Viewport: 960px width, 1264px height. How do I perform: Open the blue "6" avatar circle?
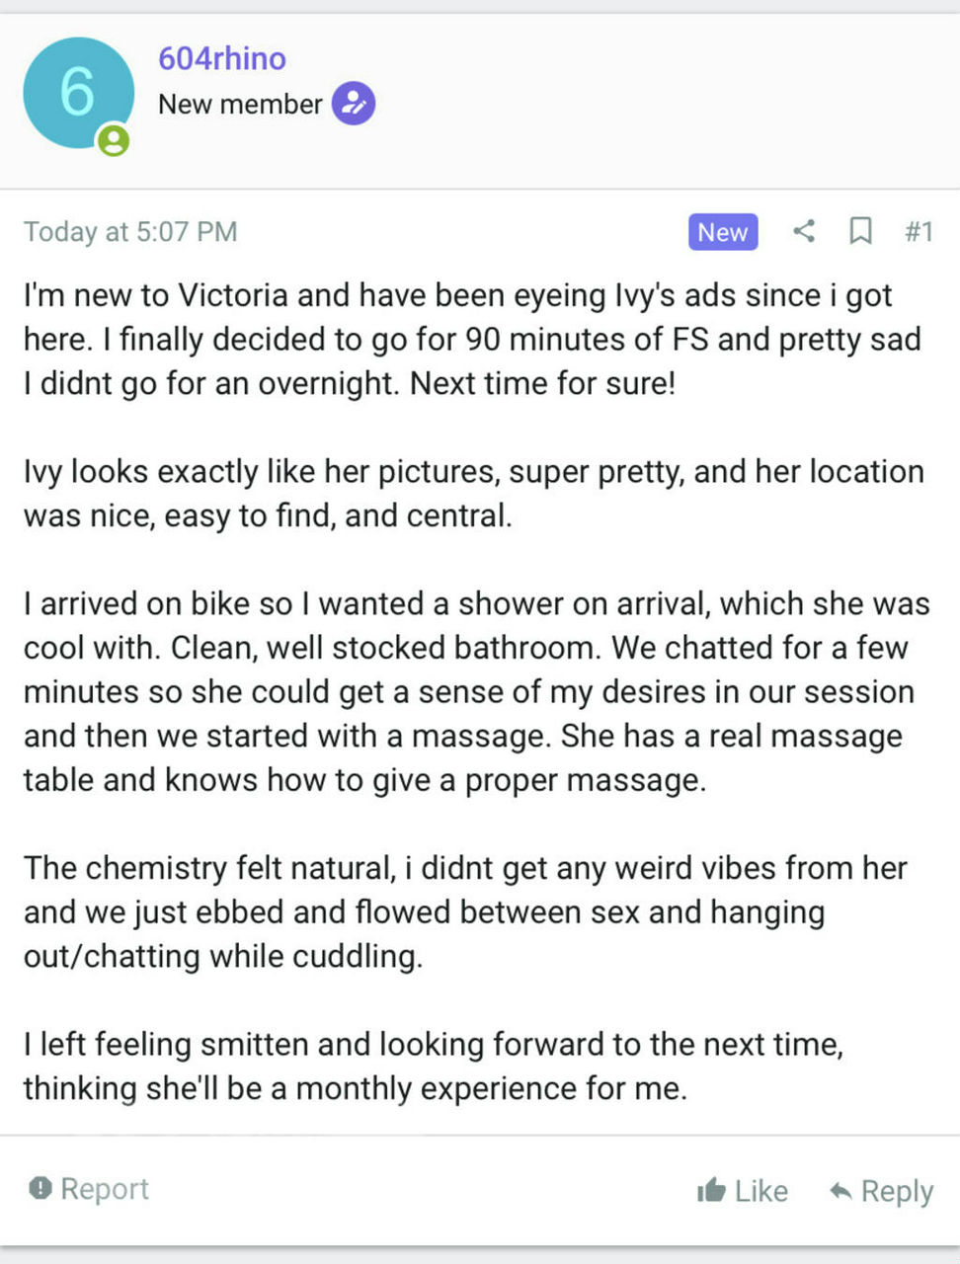78,93
